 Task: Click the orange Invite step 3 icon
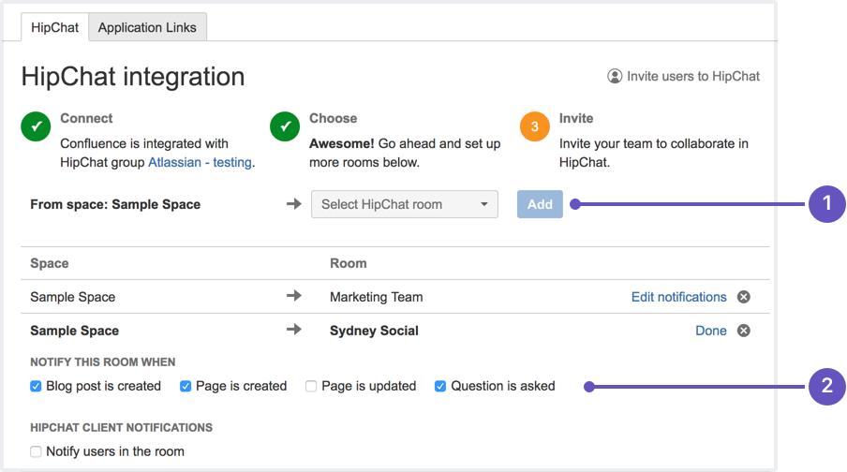[535, 126]
